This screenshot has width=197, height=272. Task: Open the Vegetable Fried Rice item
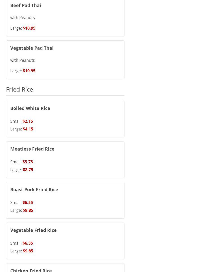tap(33, 230)
